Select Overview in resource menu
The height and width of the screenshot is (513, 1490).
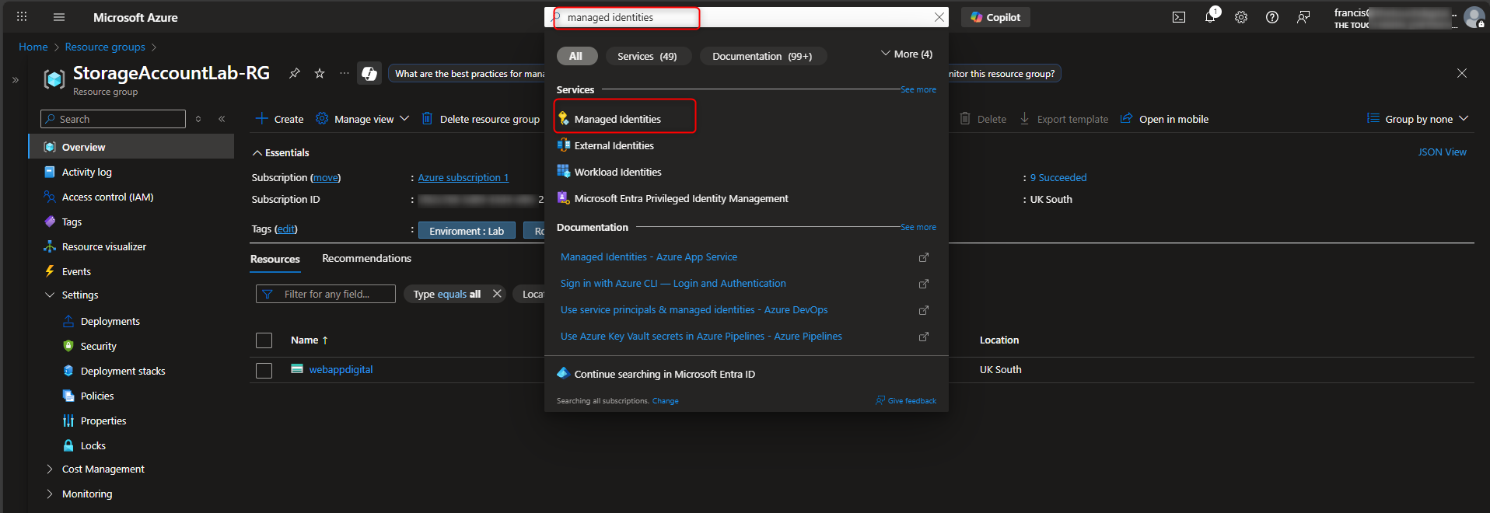click(131, 147)
